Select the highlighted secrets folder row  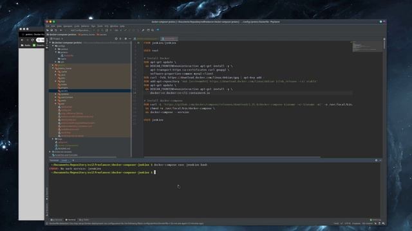pos(89,90)
